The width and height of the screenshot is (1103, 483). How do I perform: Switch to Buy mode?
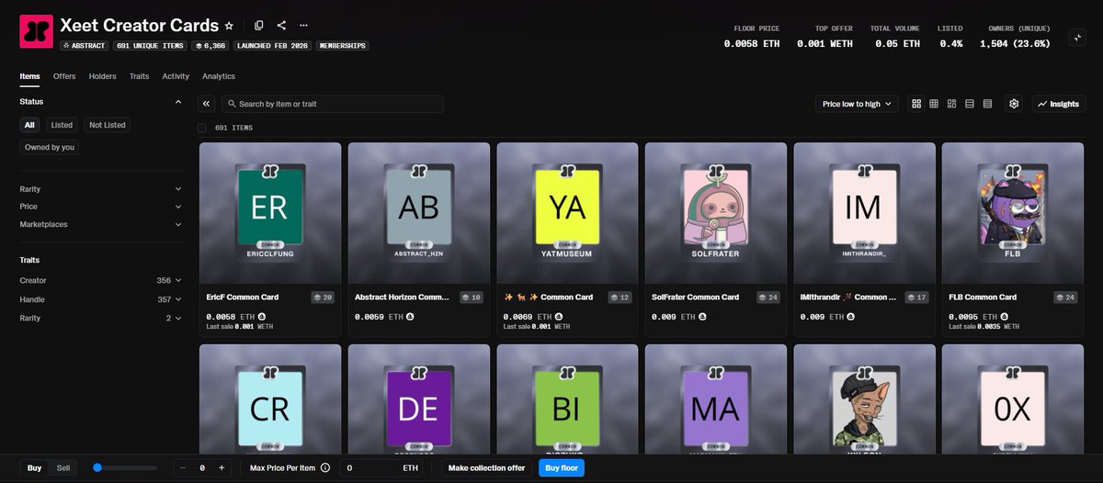(34, 467)
